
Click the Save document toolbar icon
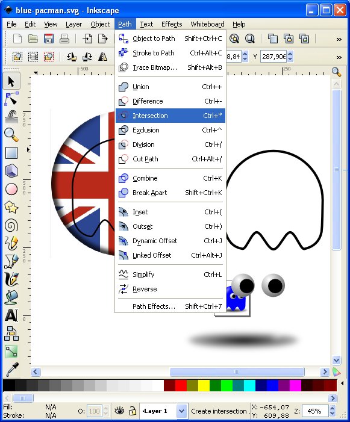click(x=49, y=39)
